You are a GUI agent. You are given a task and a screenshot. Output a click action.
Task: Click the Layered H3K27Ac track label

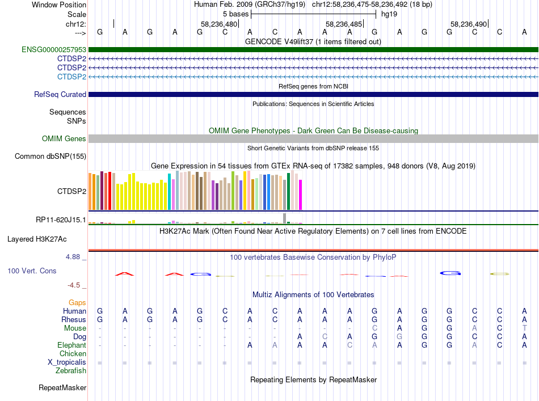[x=37, y=239]
